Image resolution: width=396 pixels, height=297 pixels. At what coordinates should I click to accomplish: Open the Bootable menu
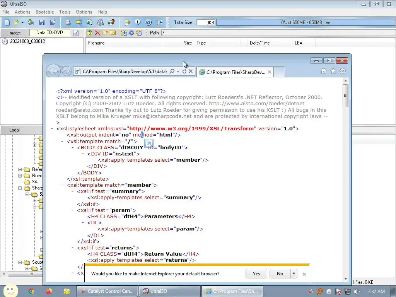point(45,12)
